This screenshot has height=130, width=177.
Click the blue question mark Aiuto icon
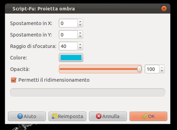click(20, 116)
